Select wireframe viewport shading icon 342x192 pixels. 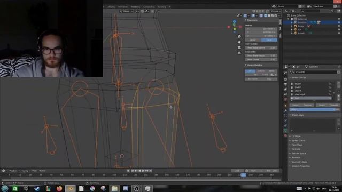point(266,15)
